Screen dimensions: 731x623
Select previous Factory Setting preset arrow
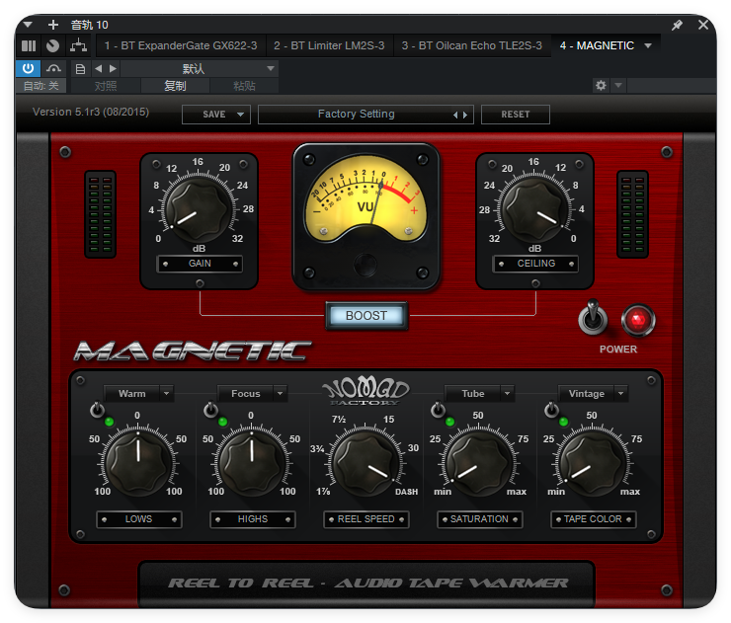pyautogui.click(x=455, y=115)
